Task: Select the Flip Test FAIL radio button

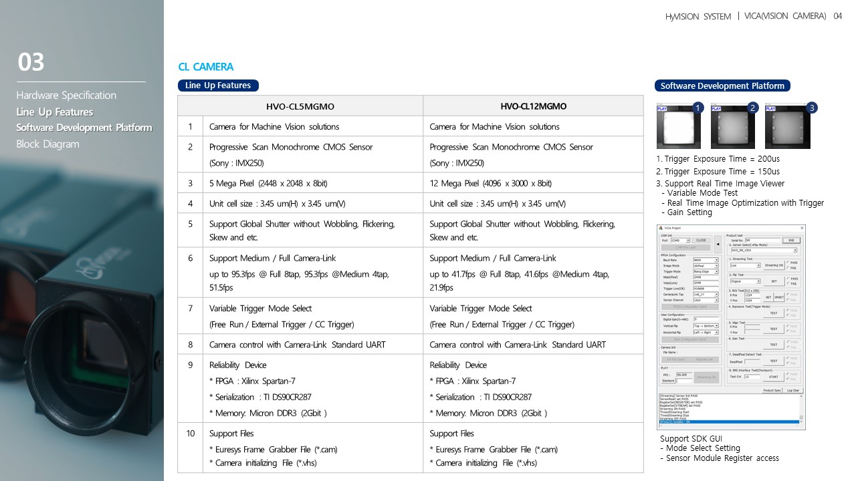Action: point(788,283)
